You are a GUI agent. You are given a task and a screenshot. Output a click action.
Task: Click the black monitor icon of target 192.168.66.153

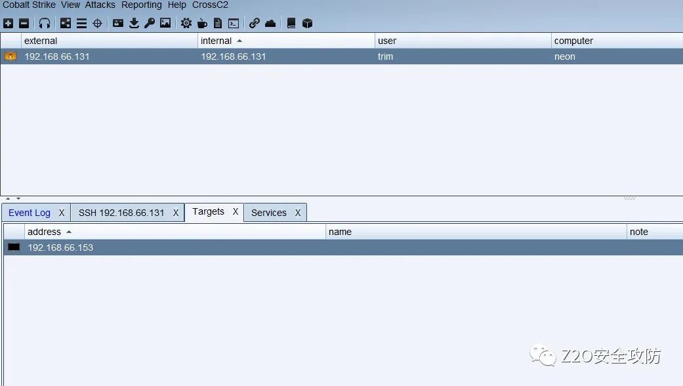click(x=14, y=247)
